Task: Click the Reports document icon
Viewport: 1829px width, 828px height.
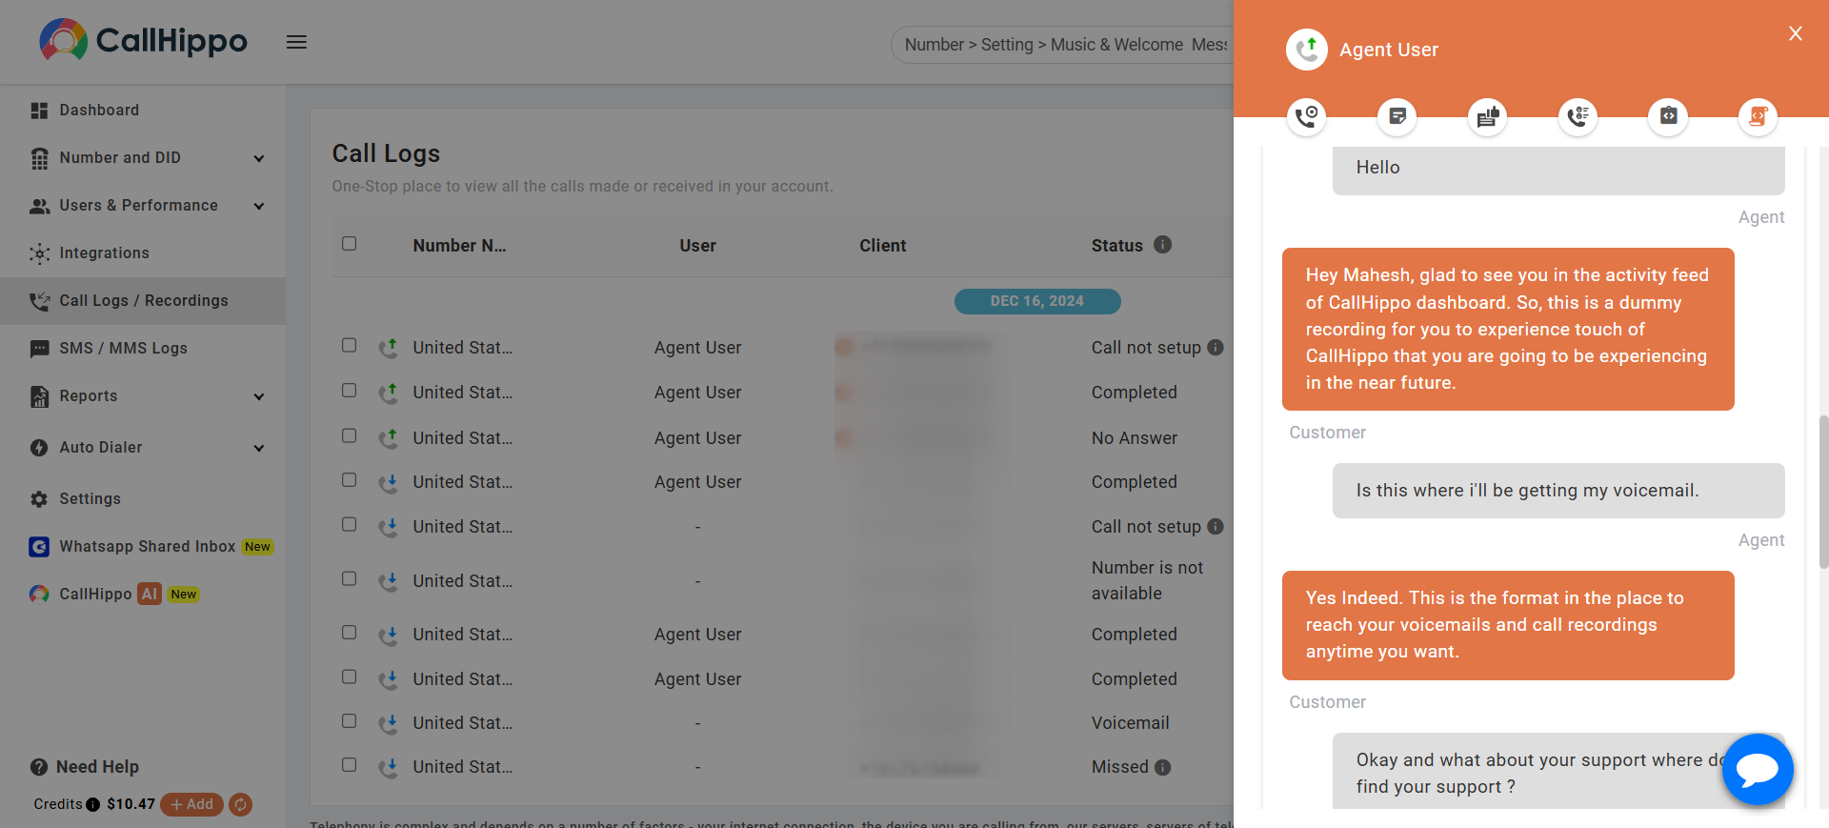Action: point(39,396)
